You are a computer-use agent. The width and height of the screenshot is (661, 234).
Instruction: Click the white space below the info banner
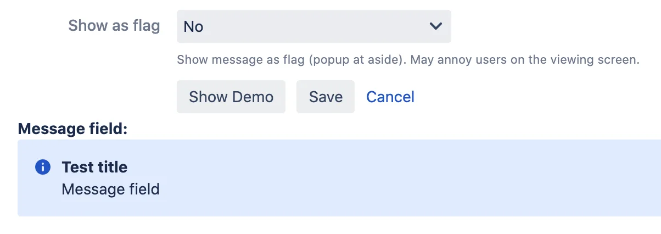[x=329, y=226]
